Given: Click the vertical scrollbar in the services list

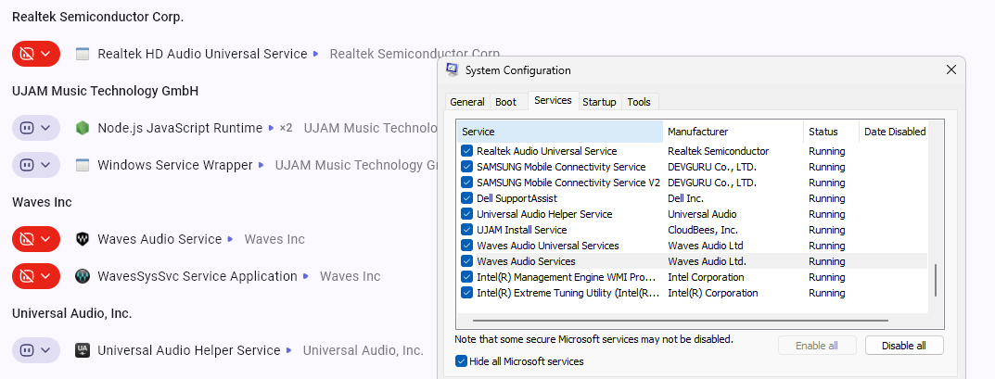Looking at the screenshot, I should pos(935,280).
